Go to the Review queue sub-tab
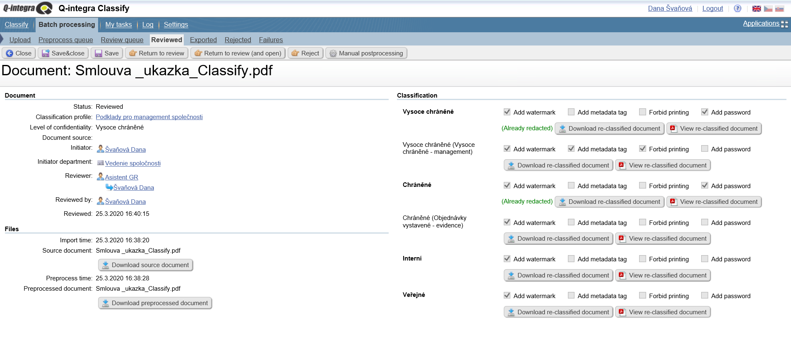 coord(122,40)
